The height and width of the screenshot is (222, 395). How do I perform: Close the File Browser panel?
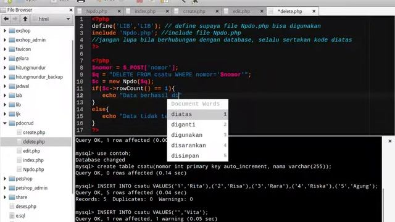pyautogui.click(x=71, y=10)
